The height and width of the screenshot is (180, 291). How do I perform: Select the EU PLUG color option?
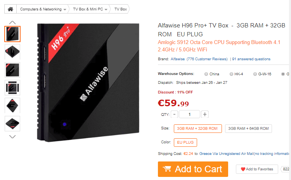pyautogui.click(x=185, y=143)
